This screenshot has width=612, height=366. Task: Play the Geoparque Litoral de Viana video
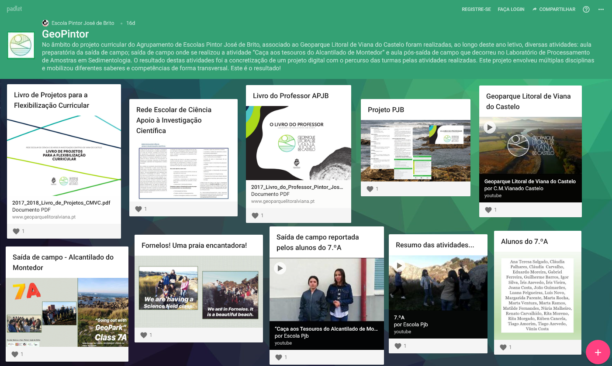click(490, 127)
